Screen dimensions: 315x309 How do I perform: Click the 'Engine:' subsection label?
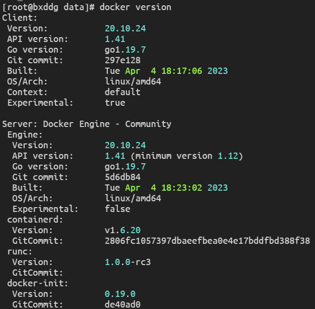(x=25, y=135)
